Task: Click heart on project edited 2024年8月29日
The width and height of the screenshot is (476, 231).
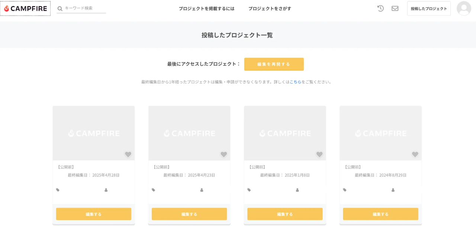Action: point(415,154)
